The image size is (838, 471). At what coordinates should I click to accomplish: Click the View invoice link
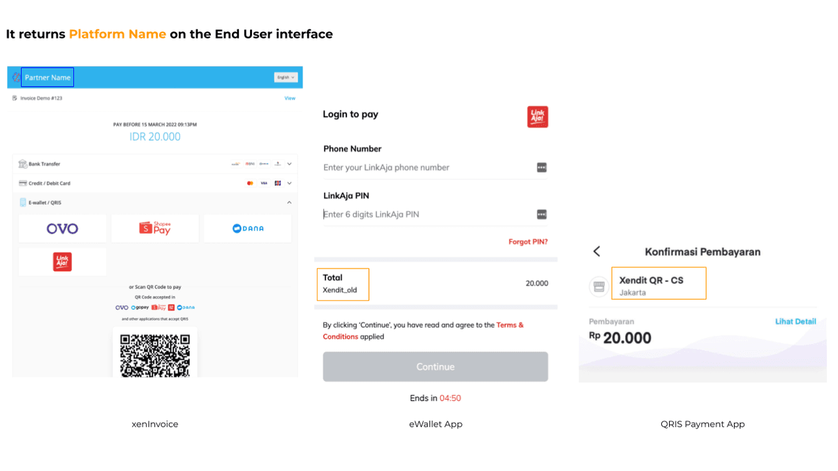tap(289, 98)
